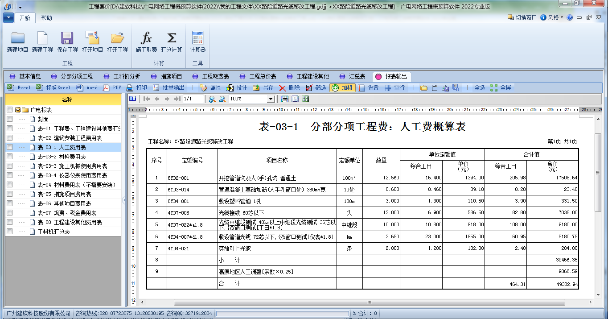Open the 开始 ribbon tab
This screenshot has height=319, width=608.
pyautogui.click(x=25, y=18)
